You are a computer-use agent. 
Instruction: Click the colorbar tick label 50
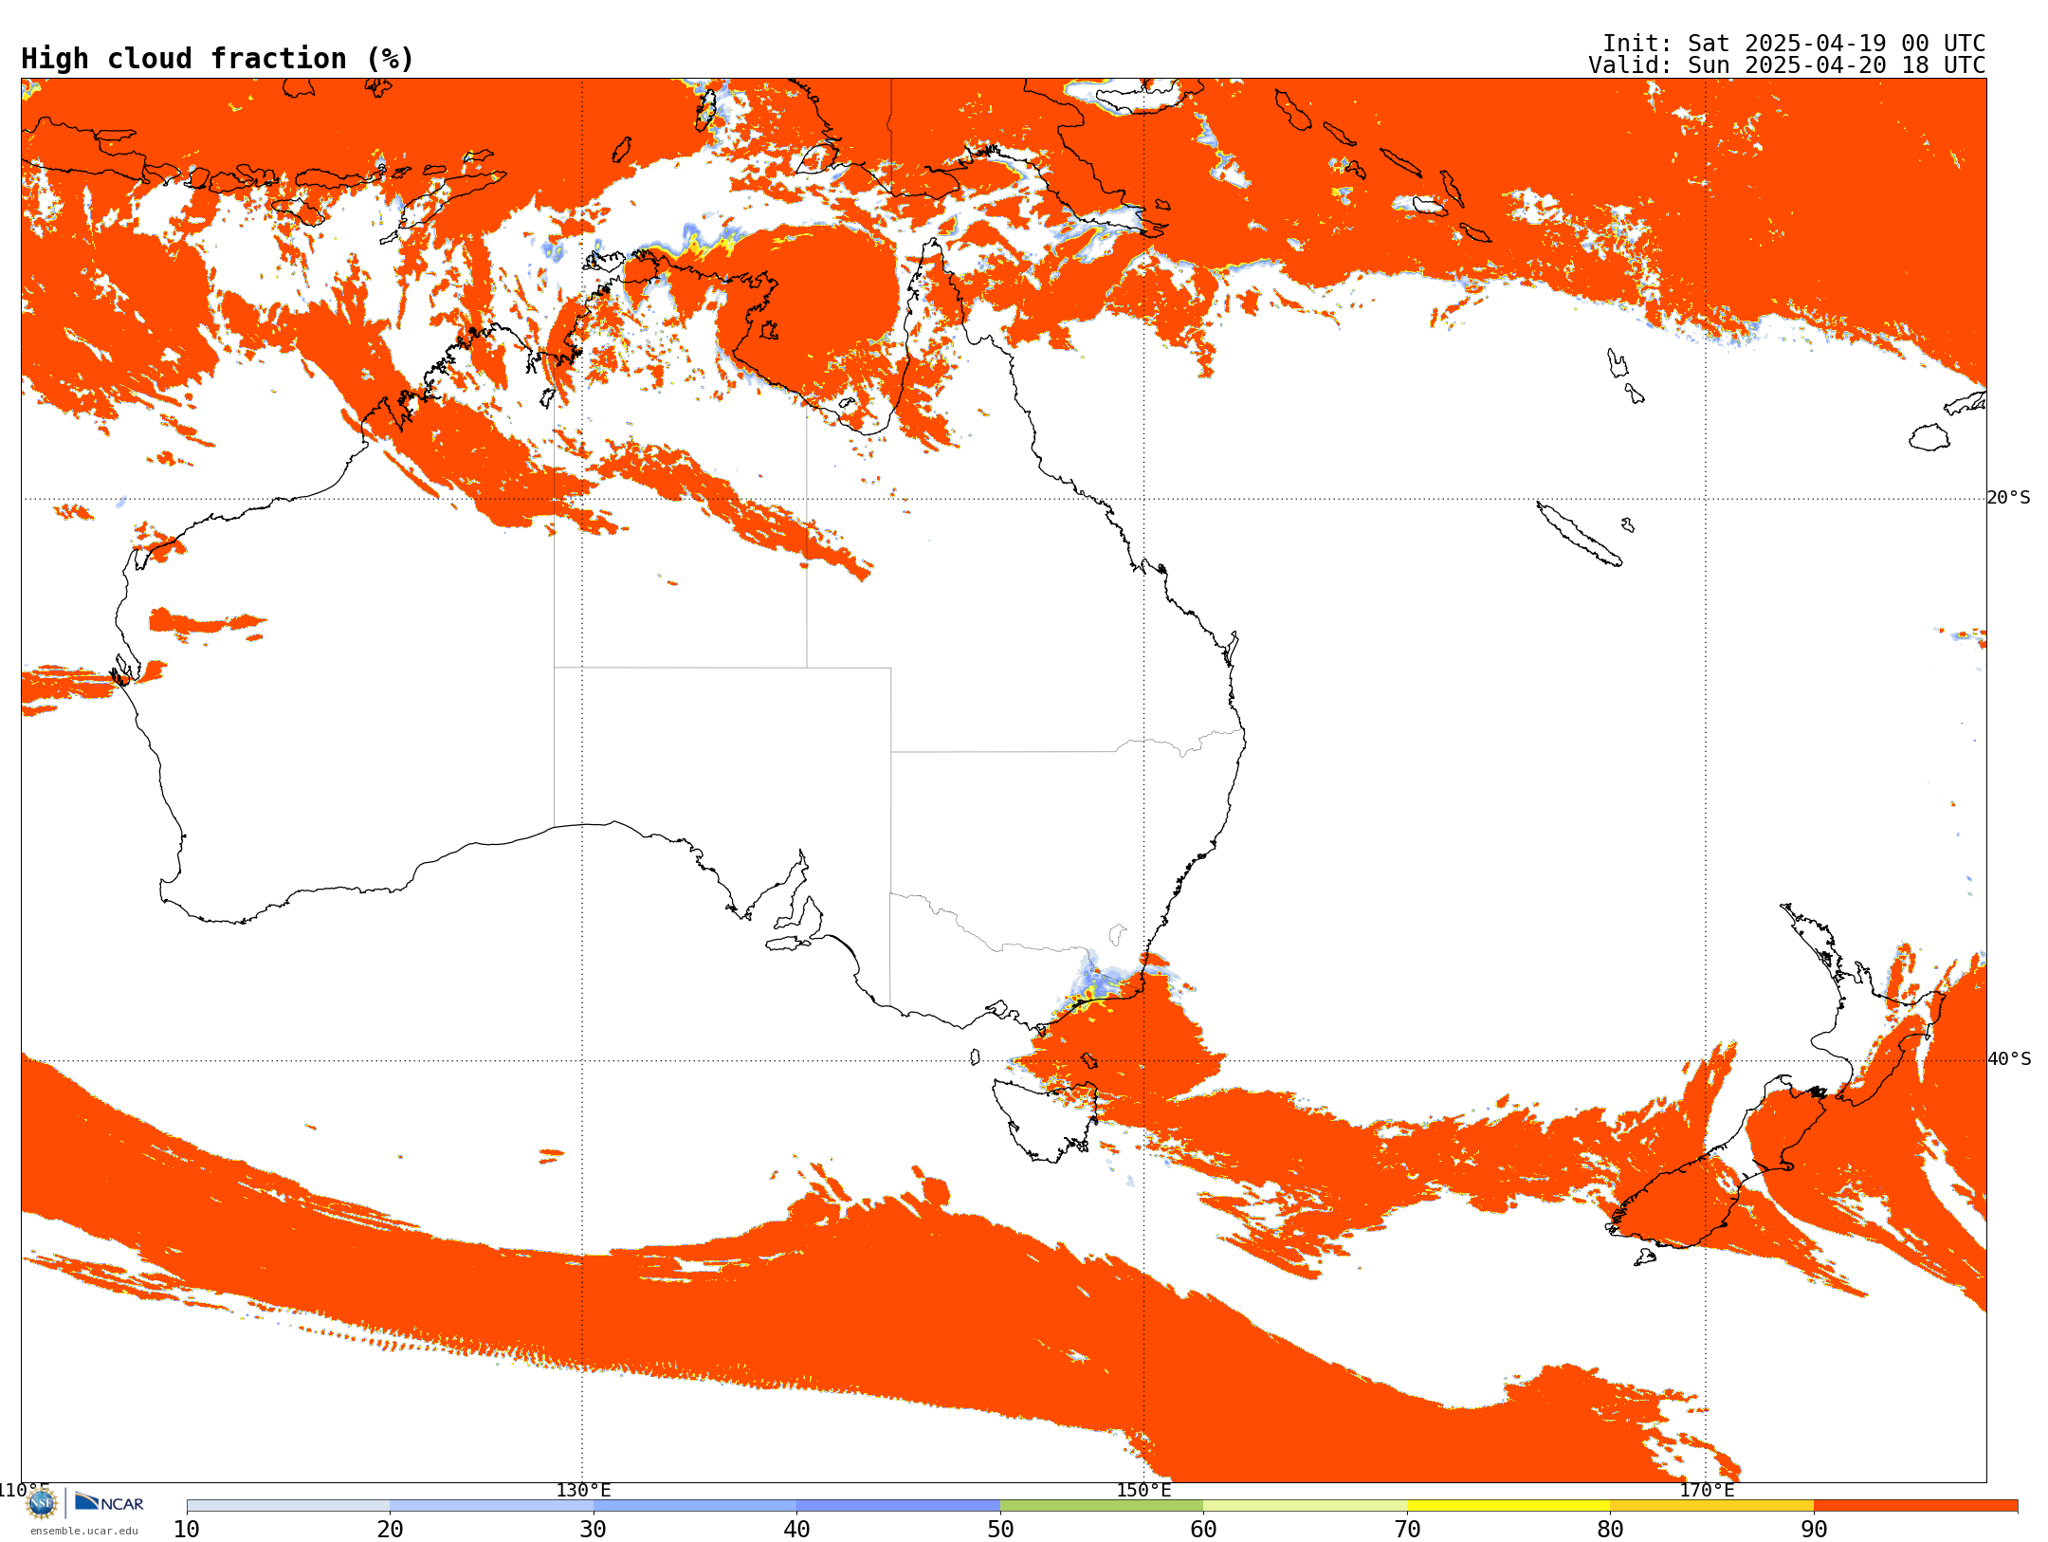1000,1529
